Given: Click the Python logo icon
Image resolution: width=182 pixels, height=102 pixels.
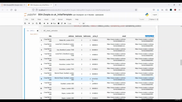Looking at the screenshot, I should pyautogui.click(x=147, y=14).
